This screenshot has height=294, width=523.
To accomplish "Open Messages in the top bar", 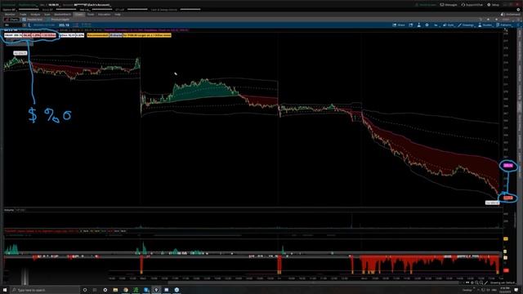I will click(x=449, y=5).
